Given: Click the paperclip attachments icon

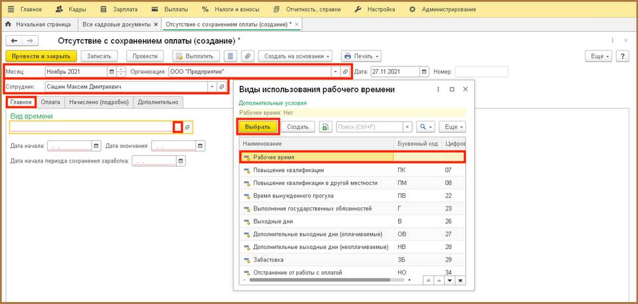Looking at the screenshot, I should (x=247, y=56).
